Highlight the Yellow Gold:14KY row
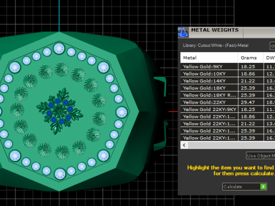 click(227, 81)
